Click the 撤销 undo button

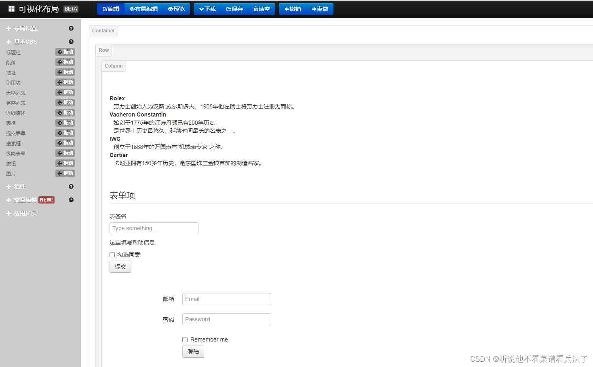(293, 9)
